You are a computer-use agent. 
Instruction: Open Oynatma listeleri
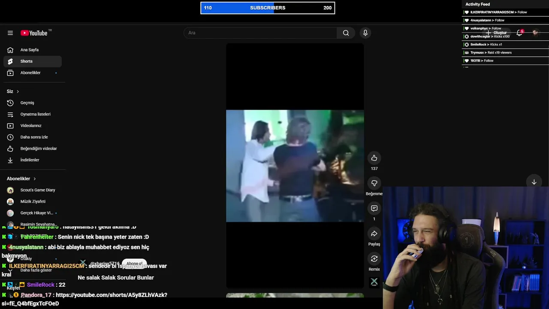[x=33, y=114]
